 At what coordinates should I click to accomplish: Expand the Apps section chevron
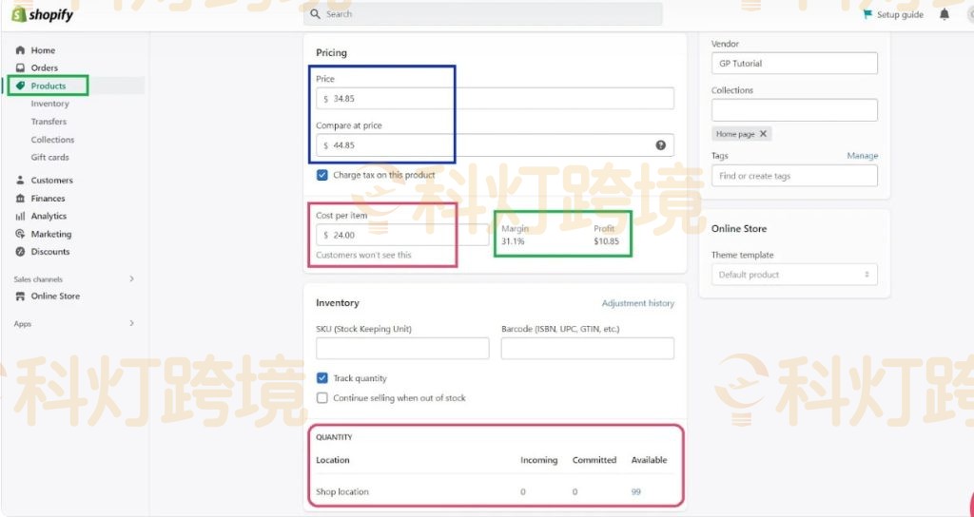[131, 324]
